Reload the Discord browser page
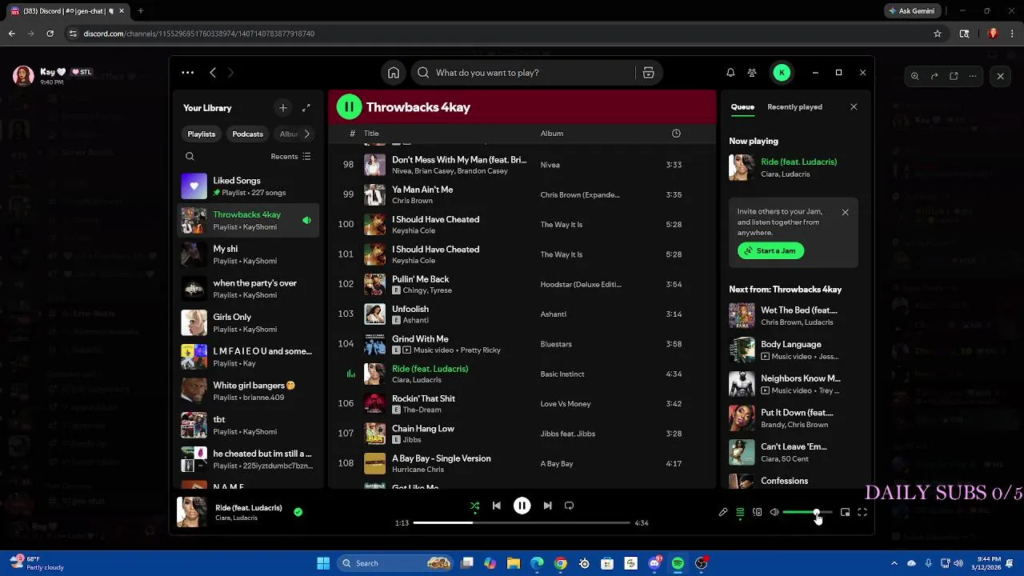 [x=50, y=34]
